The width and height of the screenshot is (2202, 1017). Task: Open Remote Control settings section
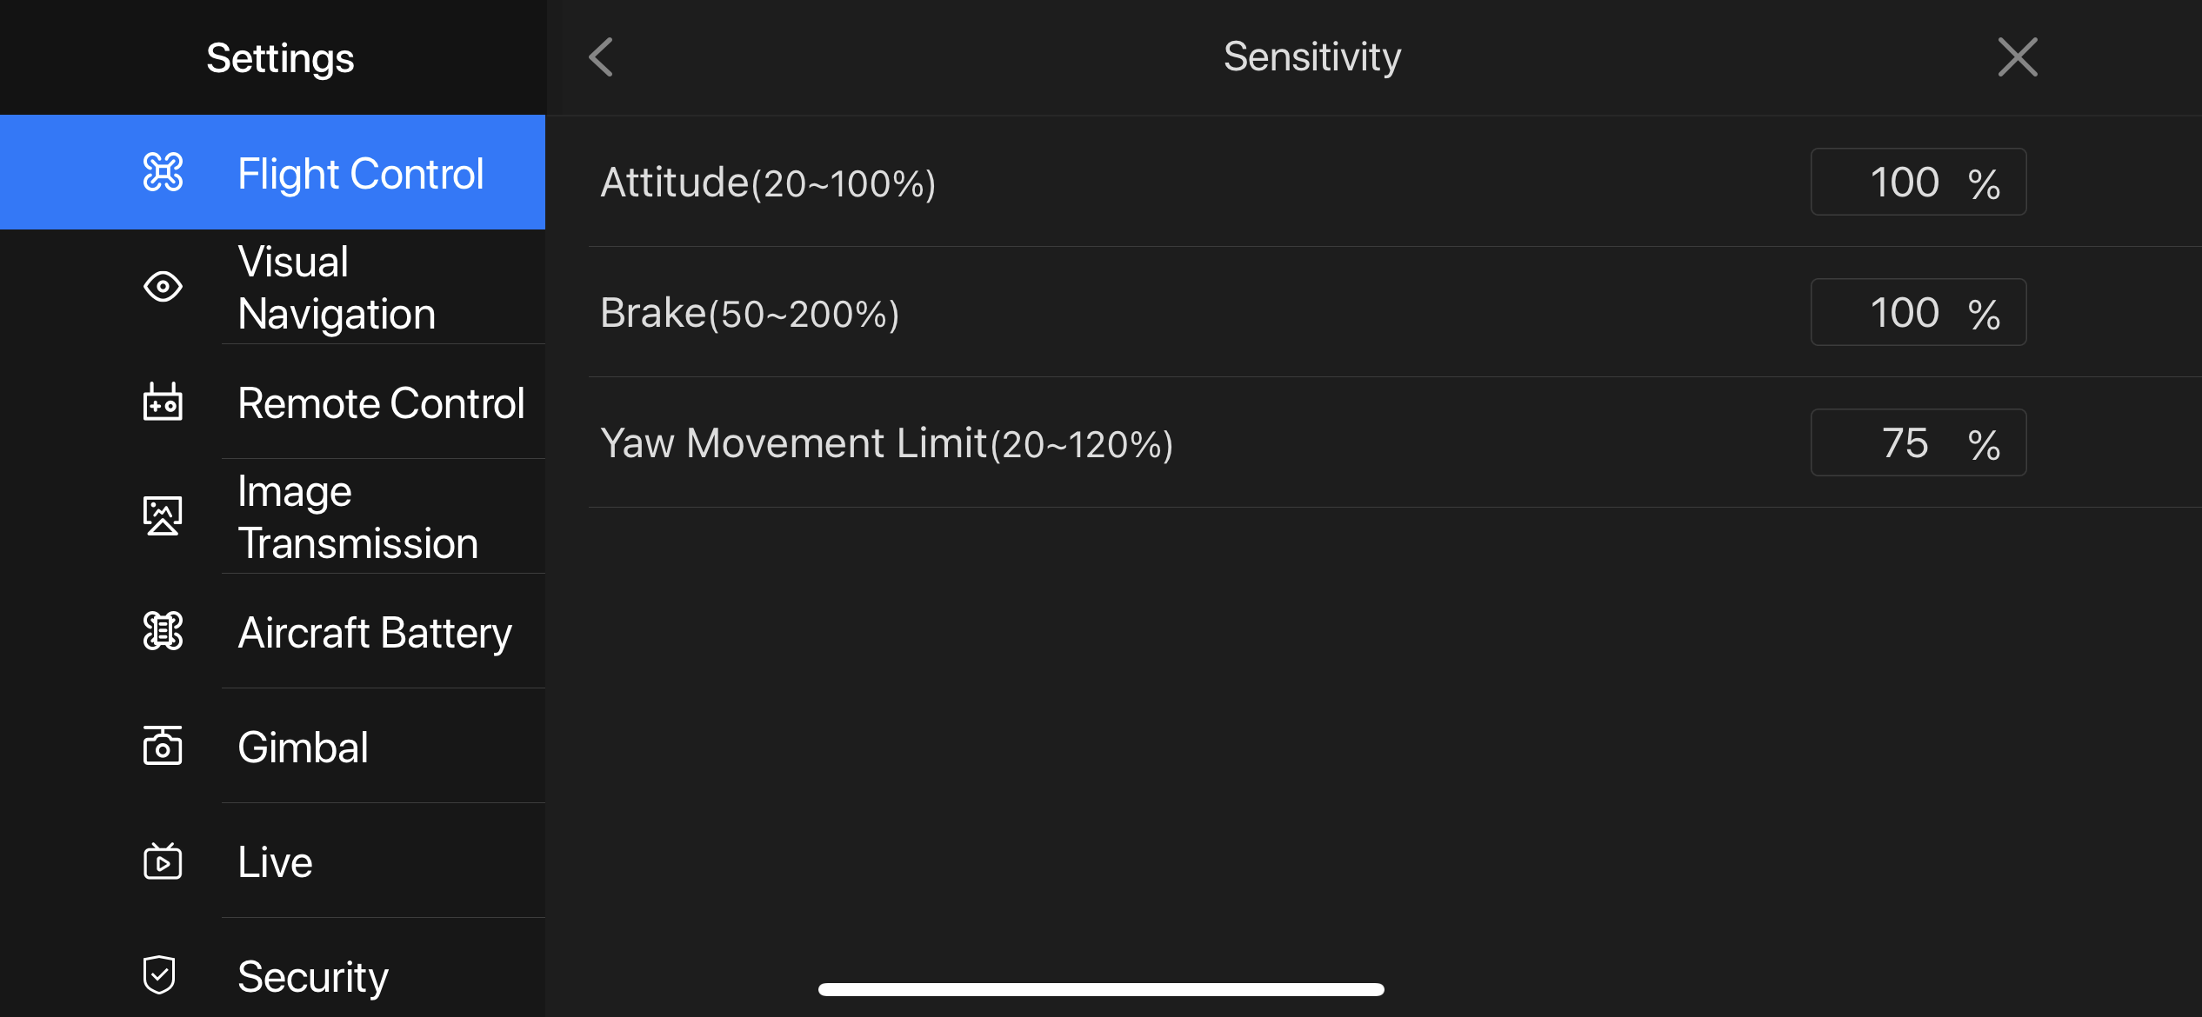tap(272, 402)
